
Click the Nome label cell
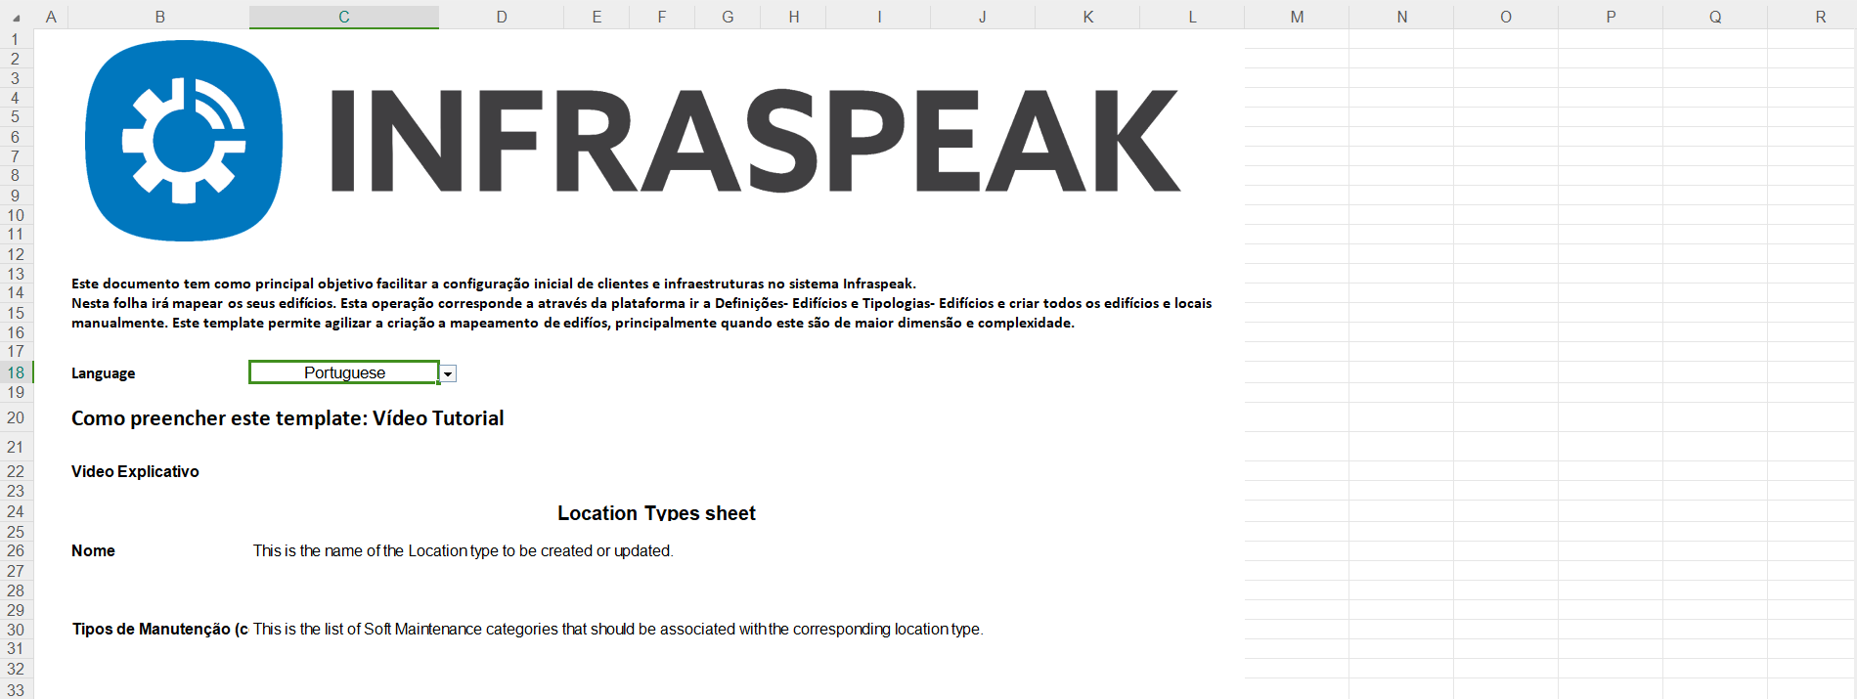(93, 550)
